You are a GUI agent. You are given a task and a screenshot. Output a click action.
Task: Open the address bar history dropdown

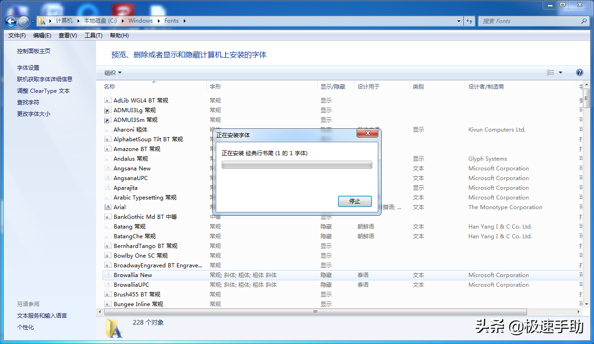(459, 21)
